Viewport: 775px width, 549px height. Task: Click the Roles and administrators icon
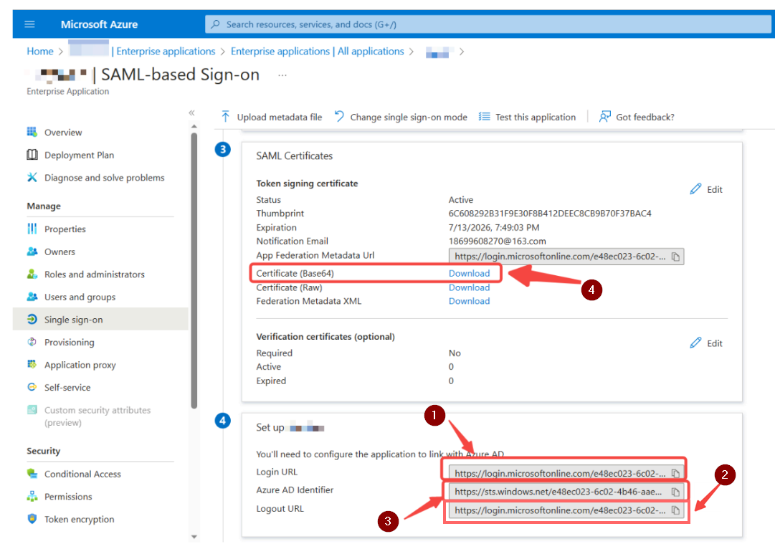32,274
